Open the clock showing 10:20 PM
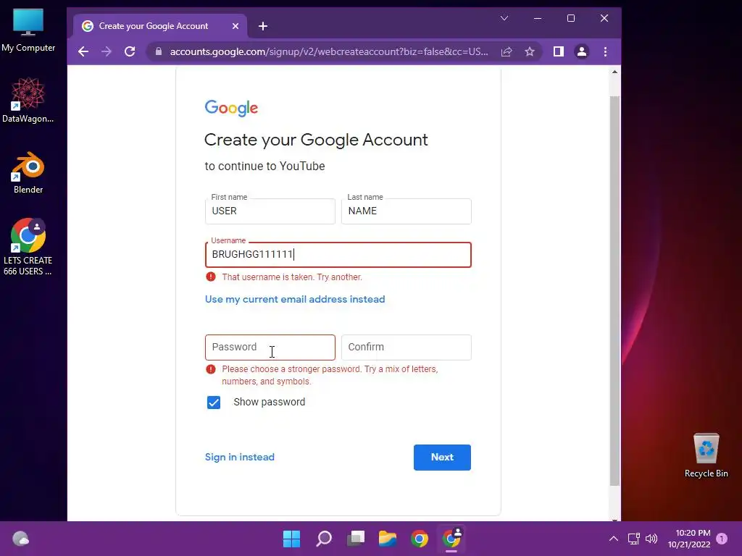 [x=690, y=539]
